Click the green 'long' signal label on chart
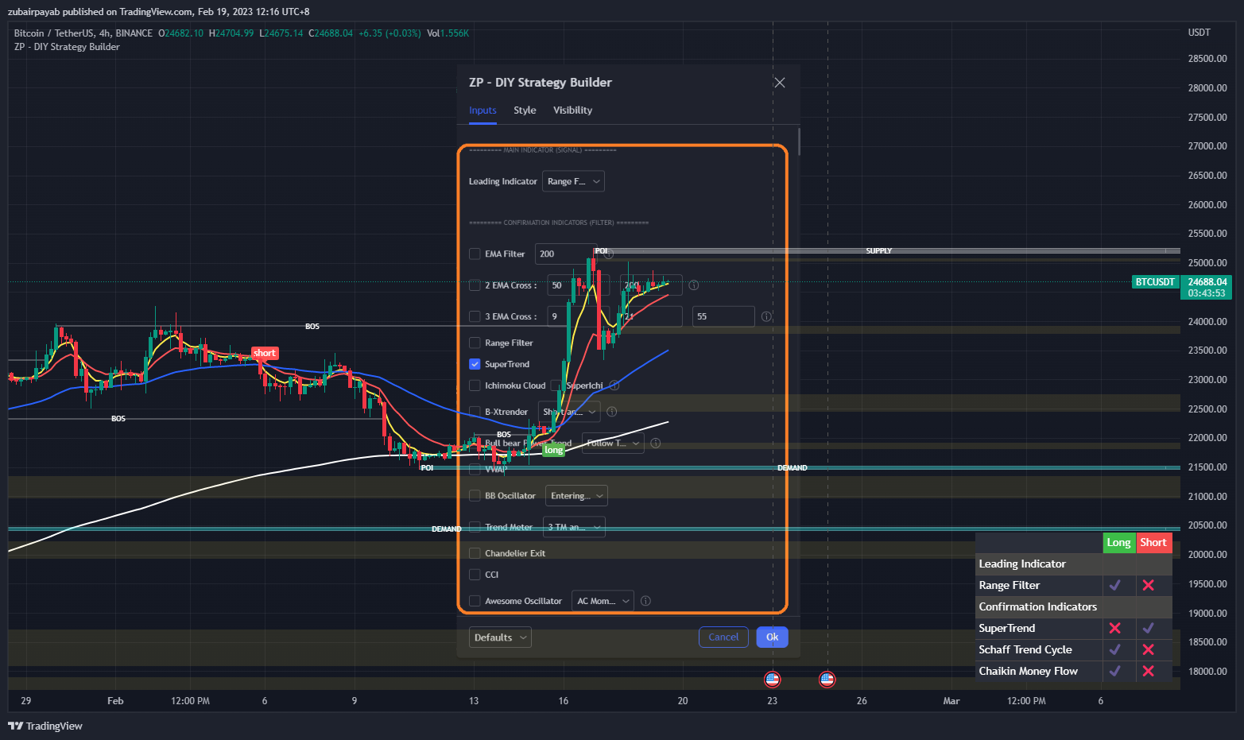The width and height of the screenshot is (1244, 740). coord(554,450)
